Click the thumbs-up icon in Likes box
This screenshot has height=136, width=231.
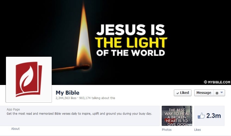tap(201, 116)
